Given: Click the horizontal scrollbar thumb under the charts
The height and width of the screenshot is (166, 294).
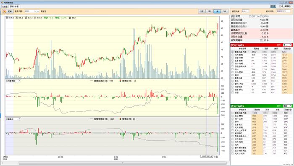Looking at the screenshot, I should pos(123,163).
